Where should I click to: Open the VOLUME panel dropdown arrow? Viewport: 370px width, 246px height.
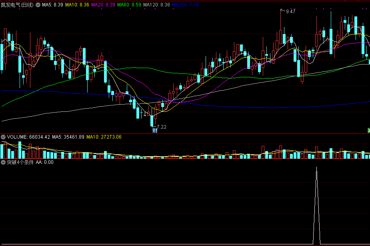click(3, 137)
